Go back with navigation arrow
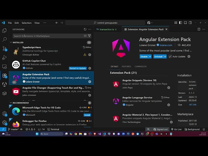The image size is (208, 156). pyautogui.click(x=57, y=23)
